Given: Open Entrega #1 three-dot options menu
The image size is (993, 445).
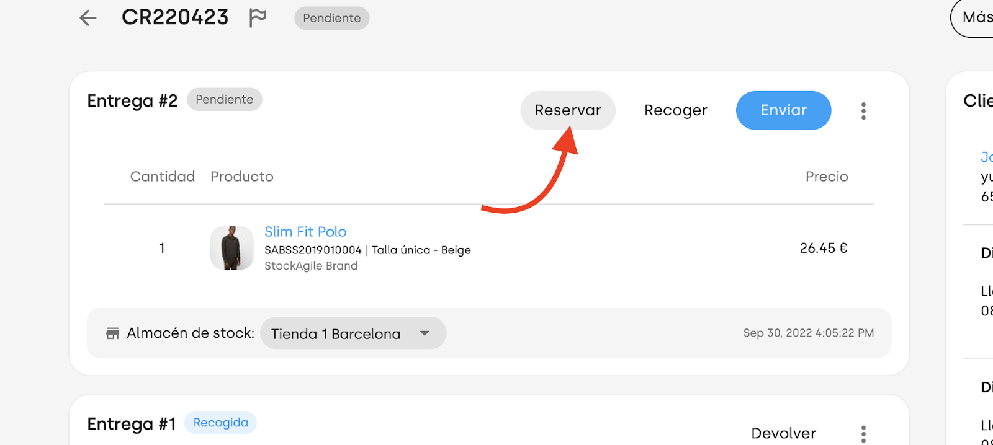Looking at the screenshot, I should pos(863,434).
